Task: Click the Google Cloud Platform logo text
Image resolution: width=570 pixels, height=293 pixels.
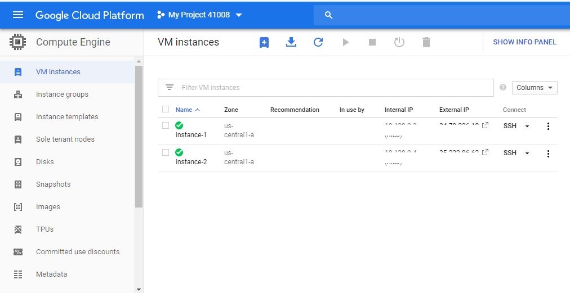Action: 90,15
